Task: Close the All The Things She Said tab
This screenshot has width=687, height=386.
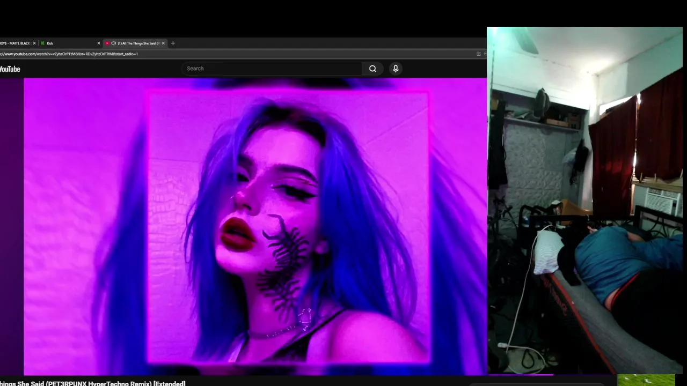Action: [x=163, y=43]
